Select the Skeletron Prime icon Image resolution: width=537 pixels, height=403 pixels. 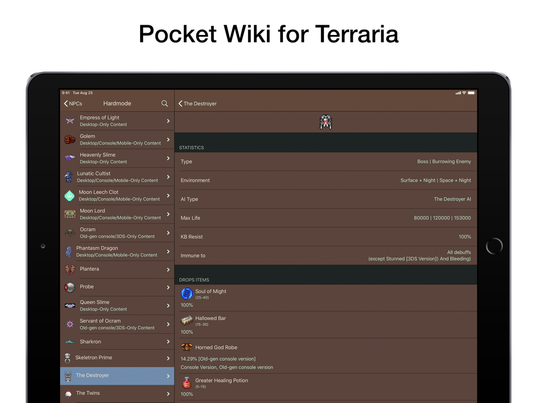click(x=68, y=358)
